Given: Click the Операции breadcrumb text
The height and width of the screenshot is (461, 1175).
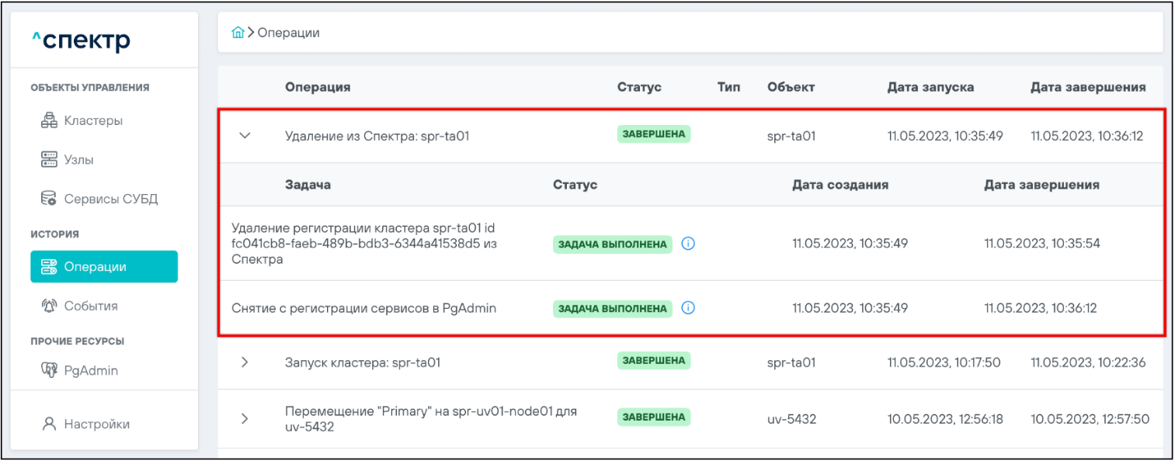Looking at the screenshot, I should tap(288, 33).
